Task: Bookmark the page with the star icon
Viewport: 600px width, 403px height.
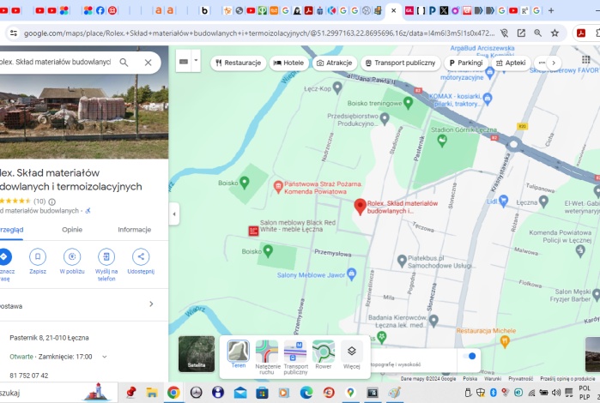Action: [x=555, y=33]
